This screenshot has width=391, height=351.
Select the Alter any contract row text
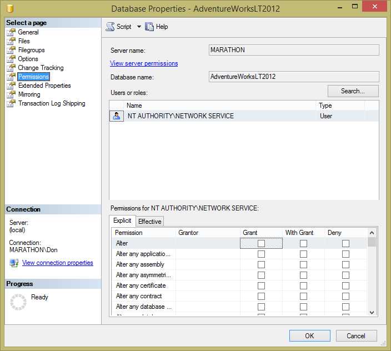pyautogui.click(x=139, y=296)
